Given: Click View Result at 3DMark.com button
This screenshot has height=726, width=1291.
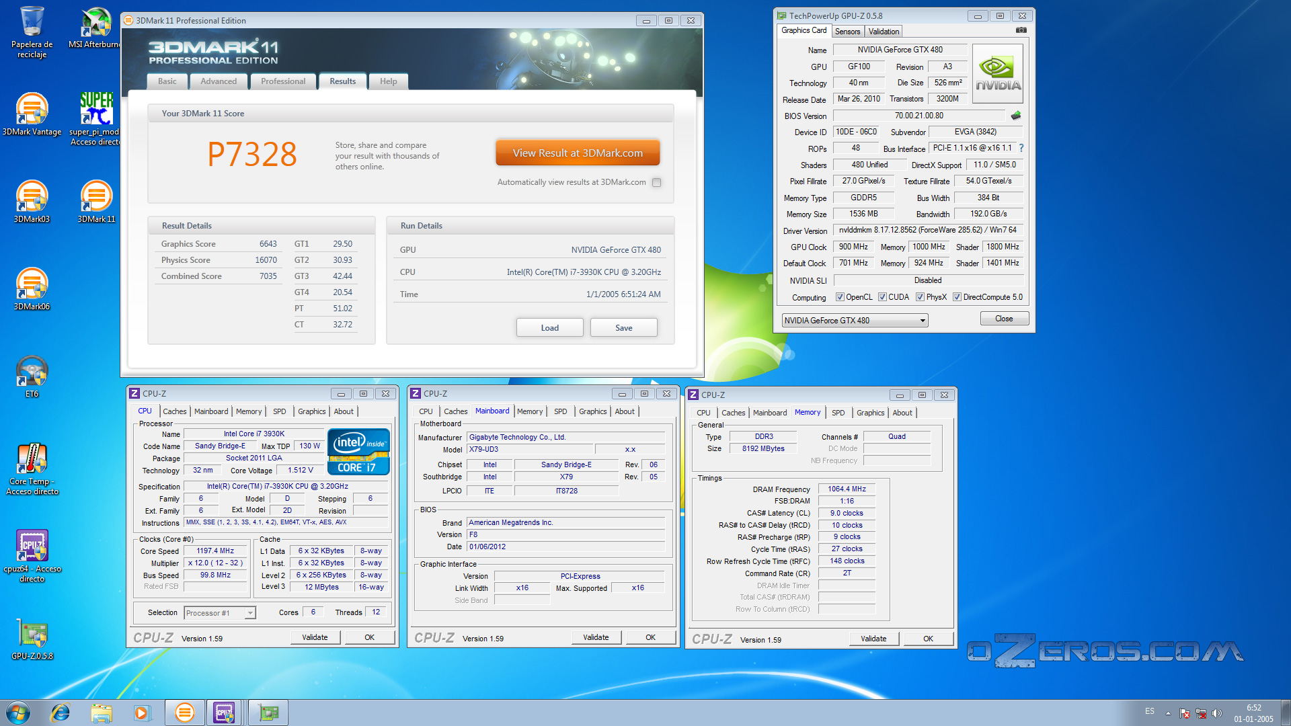Looking at the screenshot, I should [578, 153].
